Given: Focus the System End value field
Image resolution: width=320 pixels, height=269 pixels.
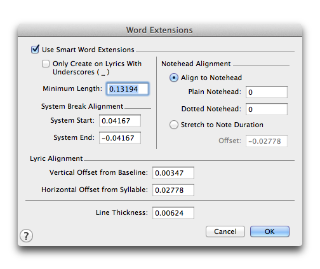Looking at the screenshot, I should (x=120, y=138).
